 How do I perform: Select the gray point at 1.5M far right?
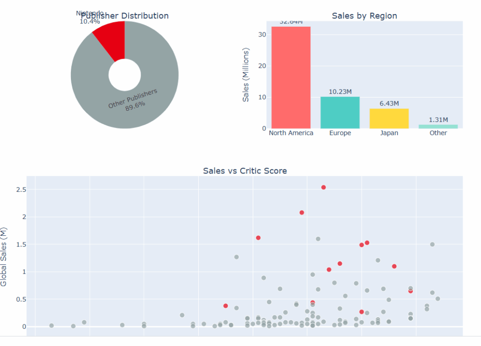[432, 244]
